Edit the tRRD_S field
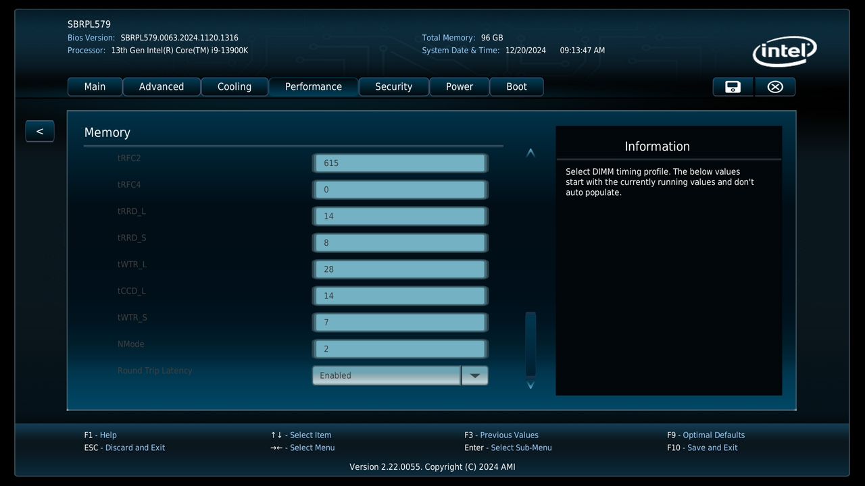The height and width of the screenshot is (486, 865). tap(400, 242)
